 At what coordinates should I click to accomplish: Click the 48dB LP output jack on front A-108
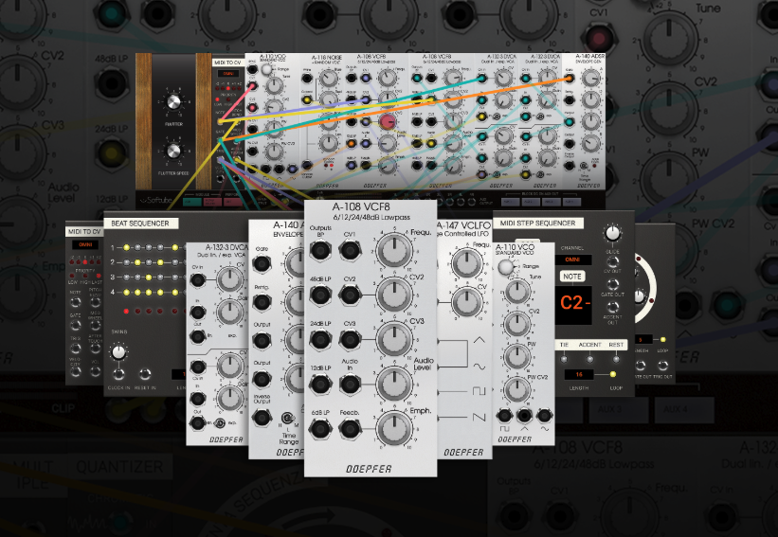click(320, 295)
